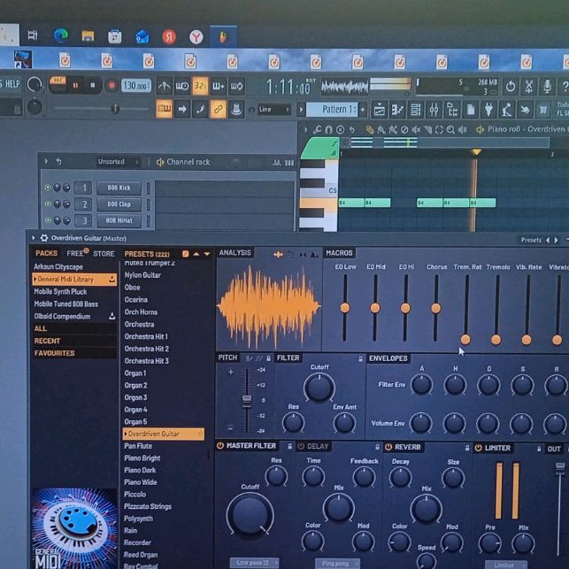Mute 808 Kick with its green LED

pos(48,188)
